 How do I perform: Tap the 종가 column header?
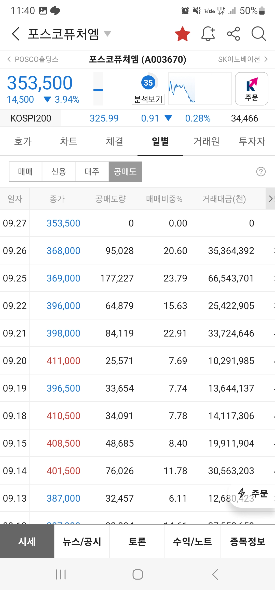(57, 199)
